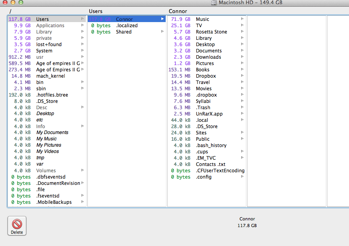The width and height of the screenshot is (349, 246).
Task: Expand the Dropbox folder arrow
Action: (x=242, y=76)
